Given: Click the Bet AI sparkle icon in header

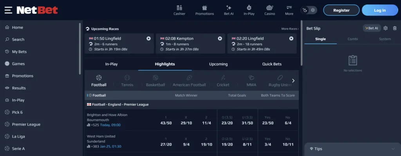Looking at the screenshot, I should tap(229, 8).
